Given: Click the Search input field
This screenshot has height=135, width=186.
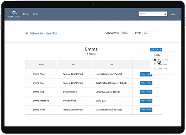Looking at the screenshot, I should click(153, 14).
